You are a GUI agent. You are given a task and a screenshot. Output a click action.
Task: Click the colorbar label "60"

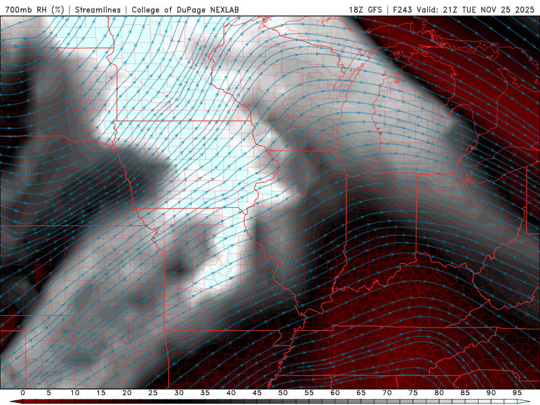(335, 393)
